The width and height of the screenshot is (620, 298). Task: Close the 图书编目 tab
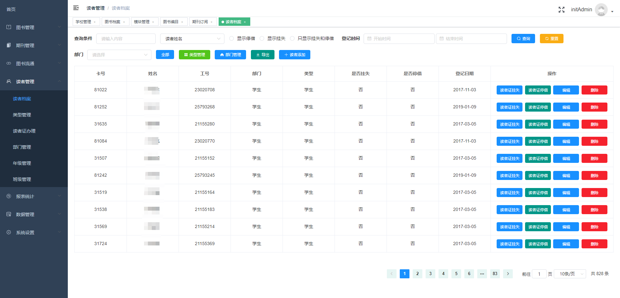pos(182,22)
